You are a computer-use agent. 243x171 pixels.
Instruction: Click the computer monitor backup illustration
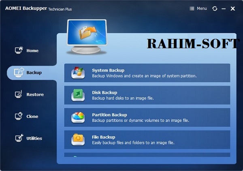(87, 37)
